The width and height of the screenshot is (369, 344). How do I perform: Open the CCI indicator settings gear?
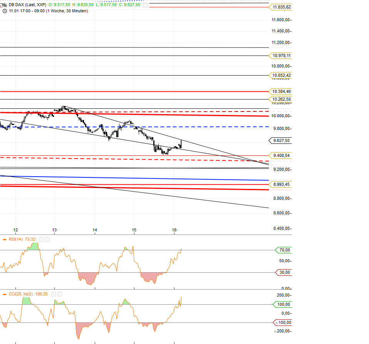[x=54, y=294]
